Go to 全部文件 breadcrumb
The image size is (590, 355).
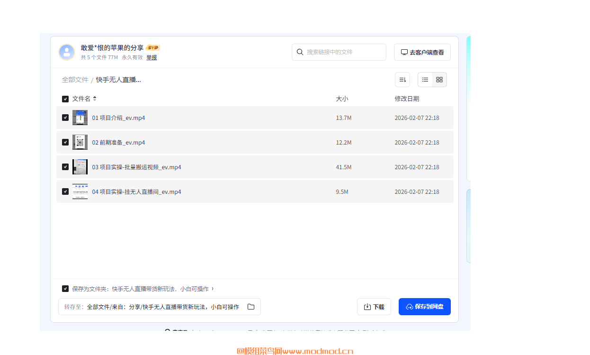tap(75, 80)
